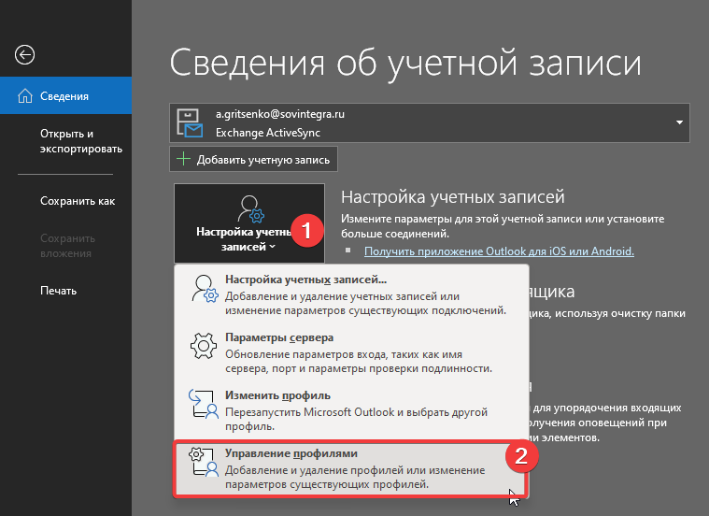709x516 pixels.
Task: Open the Печать page
Action: point(58,291)
